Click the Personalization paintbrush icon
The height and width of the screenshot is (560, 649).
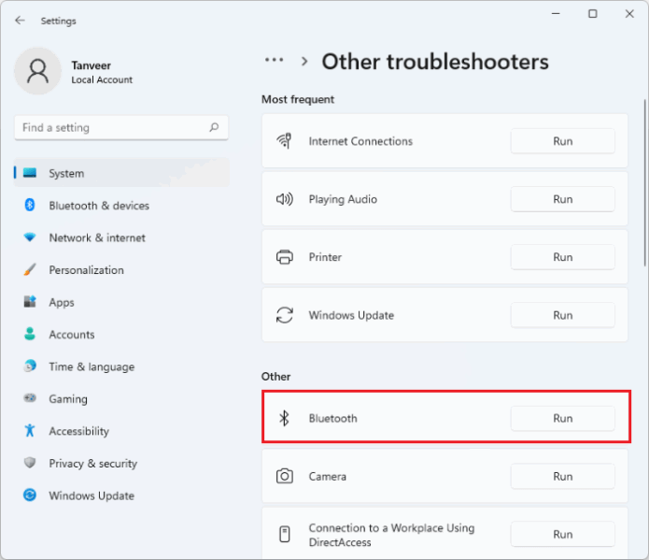click(x=30, y=269)
